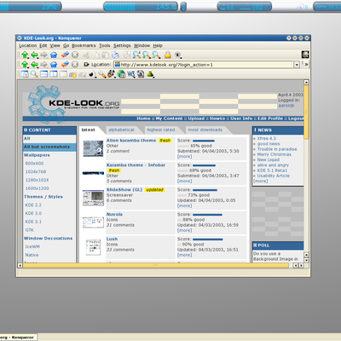The image size is (341, 341).
Task: Switch to the alphabetical tab
Action: tap(121, 130)
